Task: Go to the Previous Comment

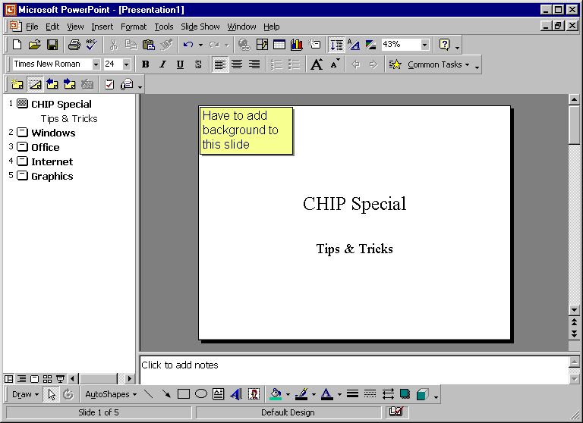Action: pyautogui.click(x=52, y=85)
